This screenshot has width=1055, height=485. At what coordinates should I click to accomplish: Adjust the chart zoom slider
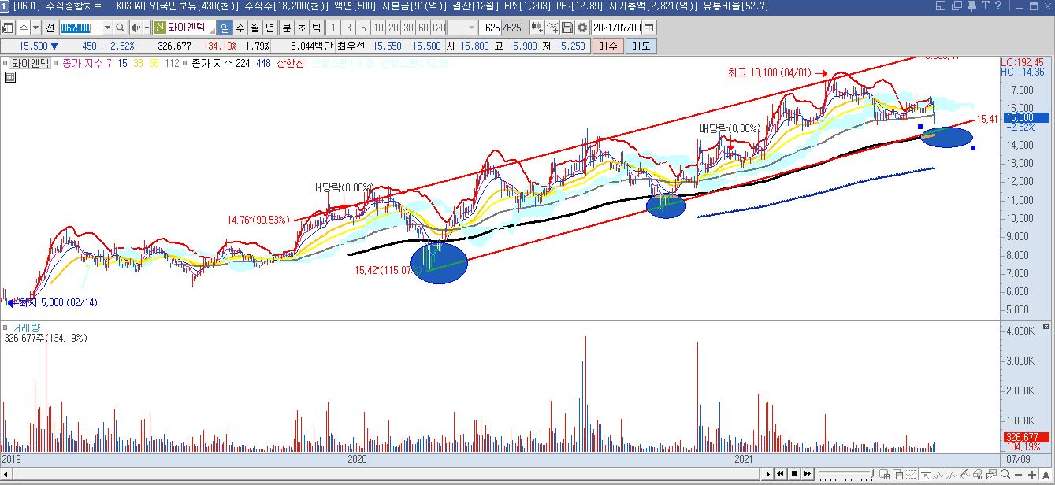(x=845, y=474)
